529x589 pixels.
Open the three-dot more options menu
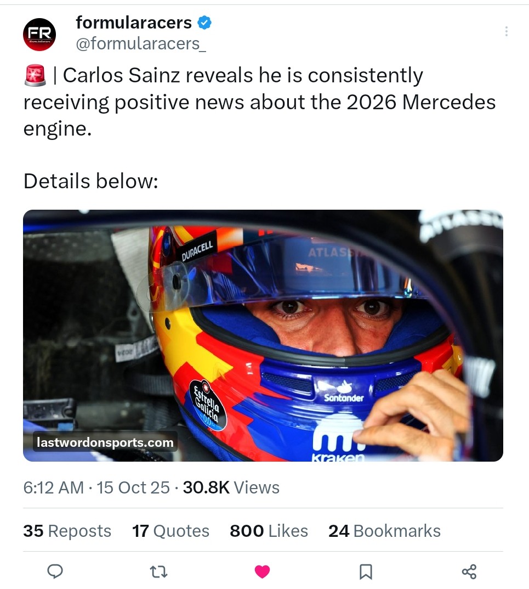pos(506,31)
